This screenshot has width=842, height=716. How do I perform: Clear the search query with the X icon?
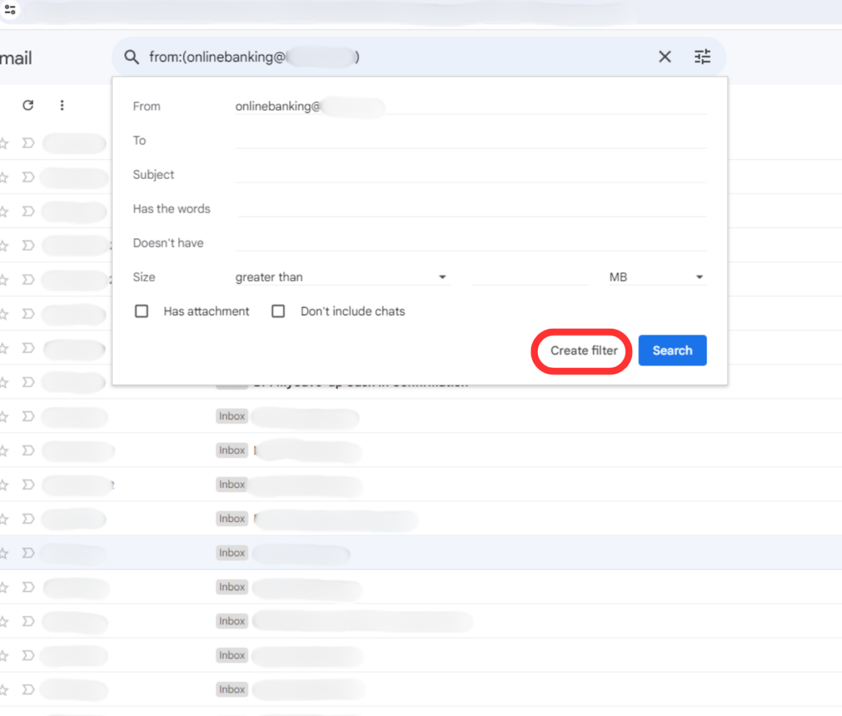664,57
